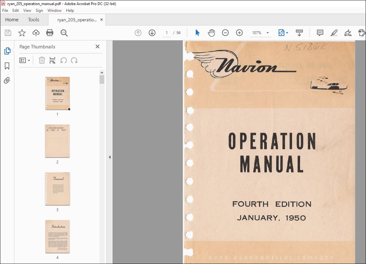Click the "Page Thumbnails" panel title
366x264 pixels.
click(x=37, y=46)
